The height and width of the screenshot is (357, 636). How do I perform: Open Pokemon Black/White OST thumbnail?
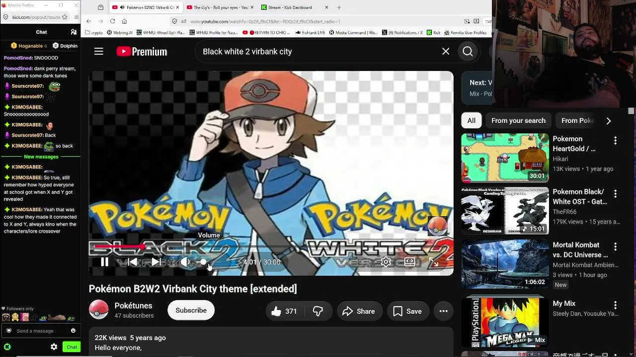click(505, 211)
